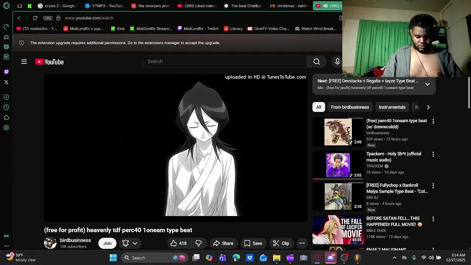
Task: Open the YouTube guide hamburger menu
Action: [x=24, y=62]
